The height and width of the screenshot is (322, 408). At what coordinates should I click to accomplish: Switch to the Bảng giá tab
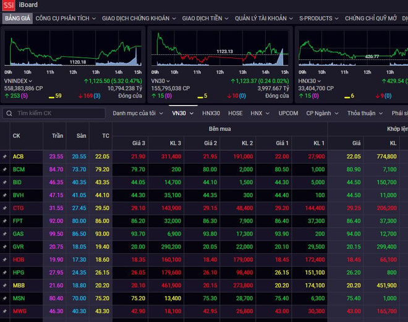16,19
